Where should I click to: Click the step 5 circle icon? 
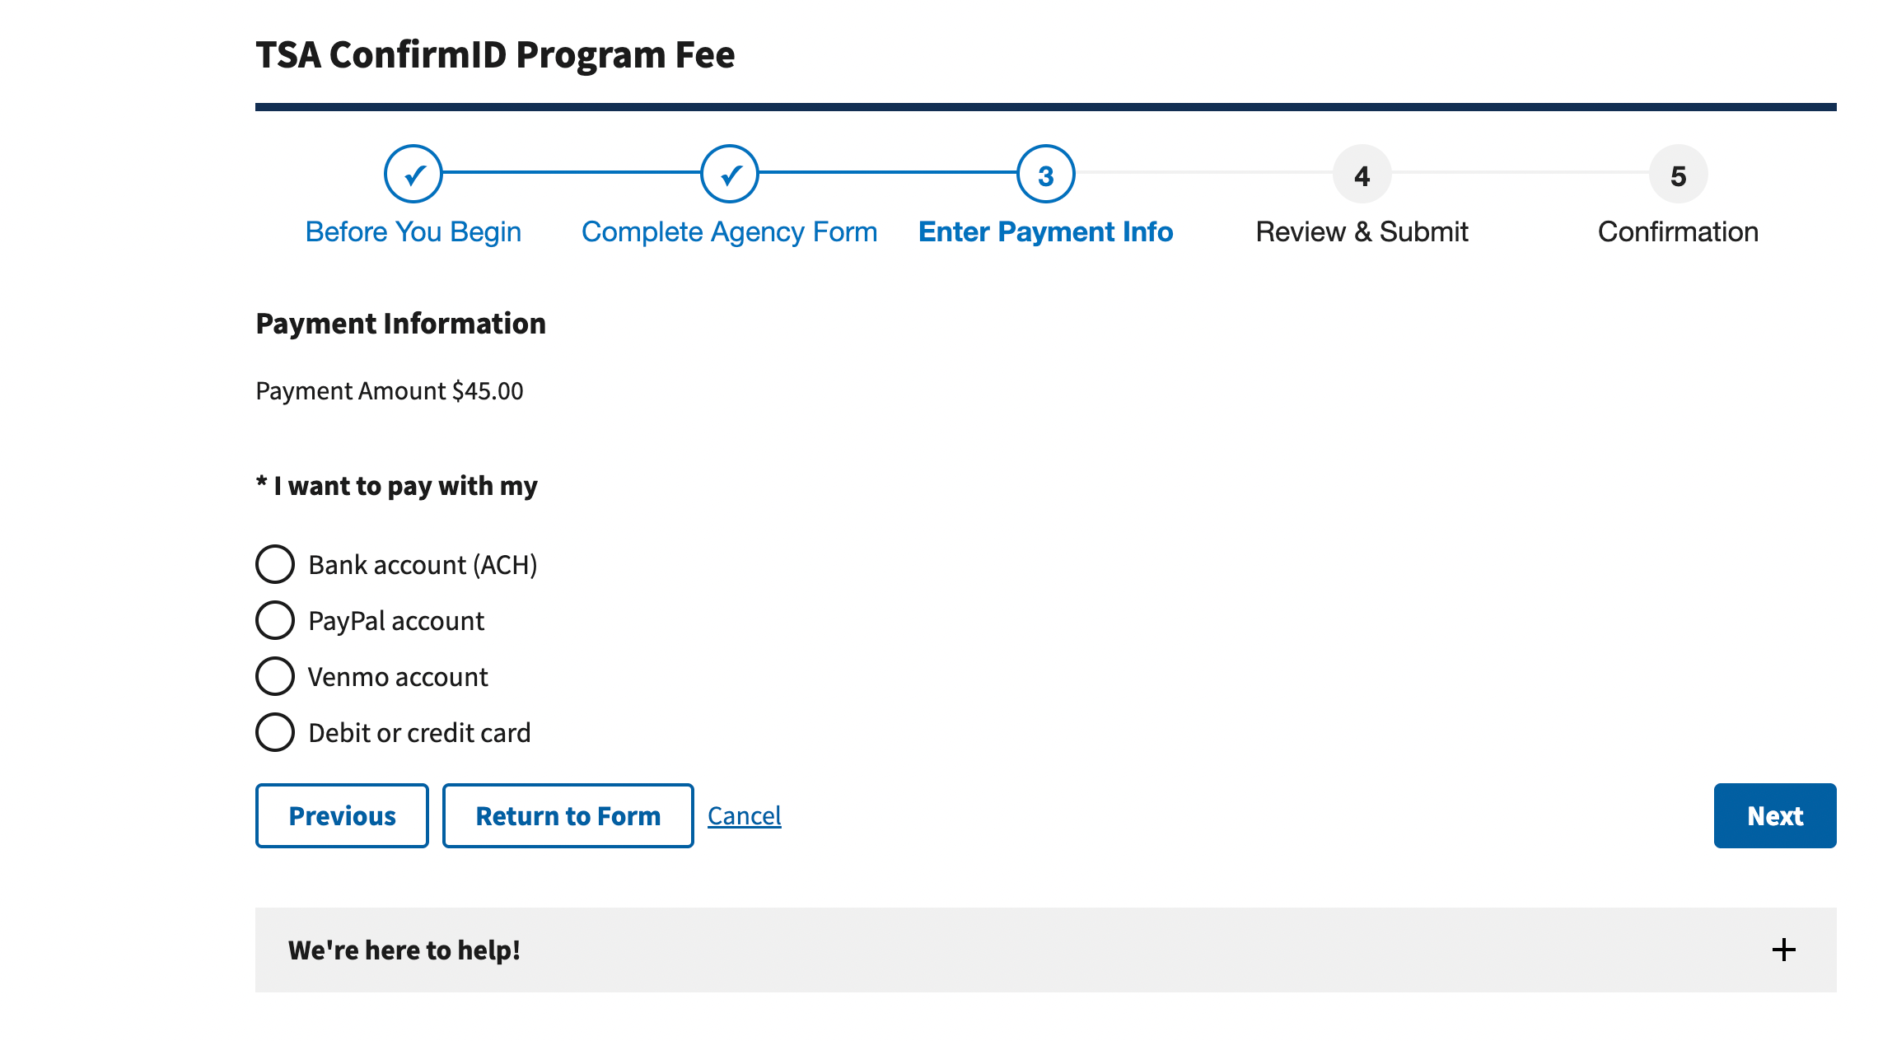[1679, 175]
